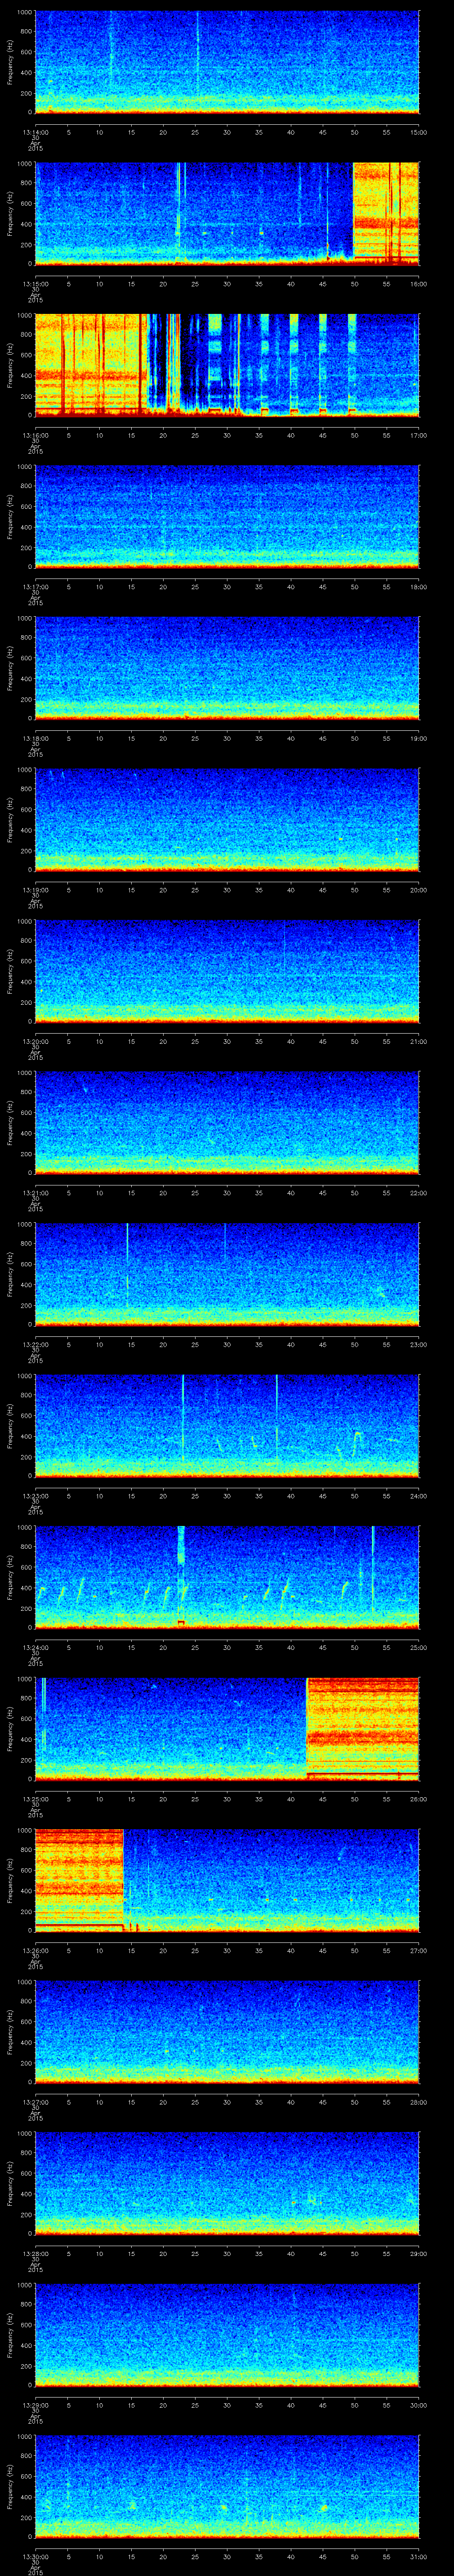Open the spectrogram panel starting at 13:30:00
Image resolution: width=454 pixels, height=2576 pixels.
[227, 2487]
